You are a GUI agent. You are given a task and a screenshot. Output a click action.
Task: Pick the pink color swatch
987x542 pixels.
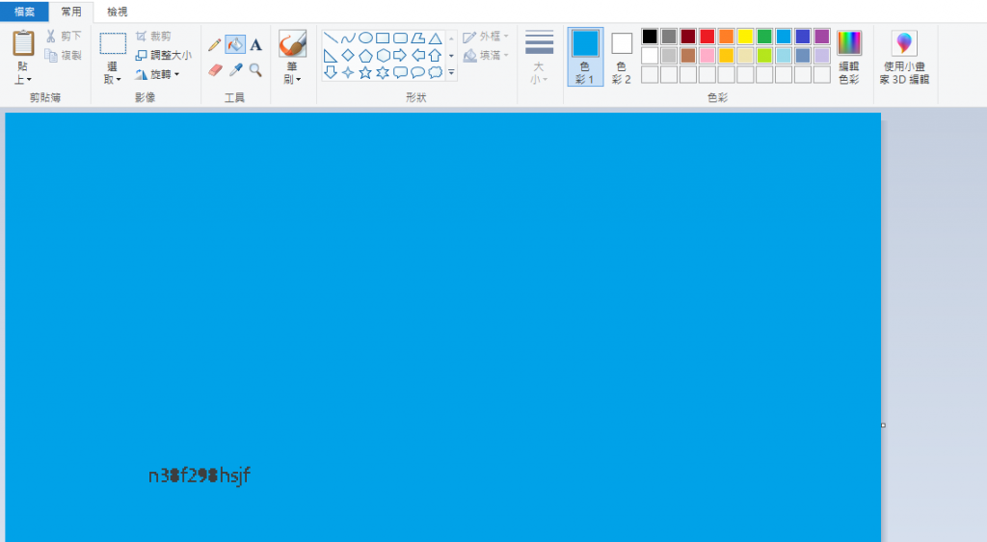pyautogui.click(x=707, y=55)
